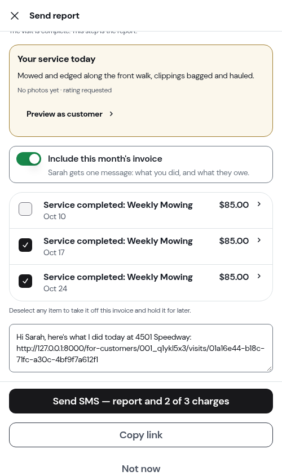Copy the report link

pyautogui.click(x=141, y=435)
